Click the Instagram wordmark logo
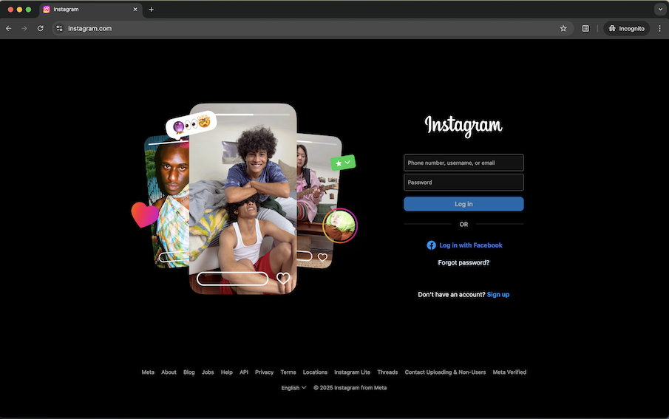 (463, 126)
